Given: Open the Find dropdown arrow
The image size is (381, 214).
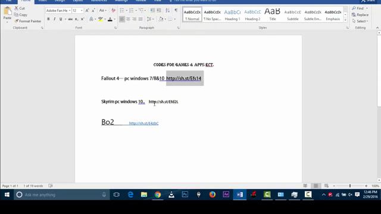Looking at the screenshot, I should coord(367,8).
